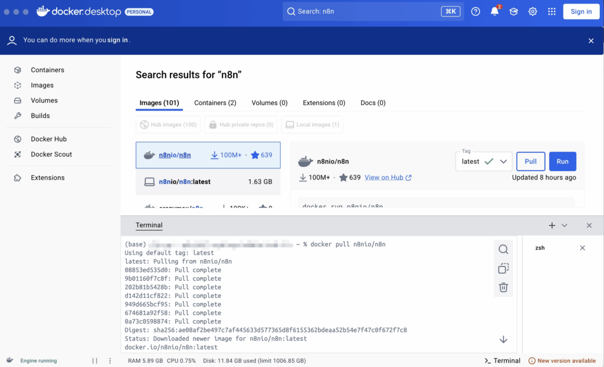Click the Disk usage status text
This screenshot has height=367, width=604.
click(x=254, y=361)
